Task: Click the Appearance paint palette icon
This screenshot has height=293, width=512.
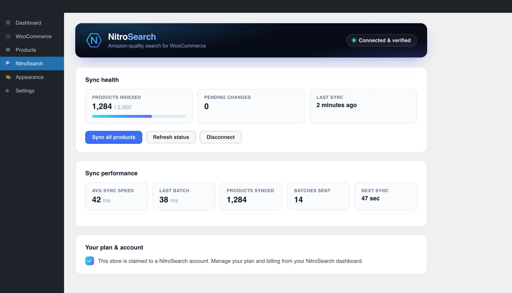Action: [8, 77]
